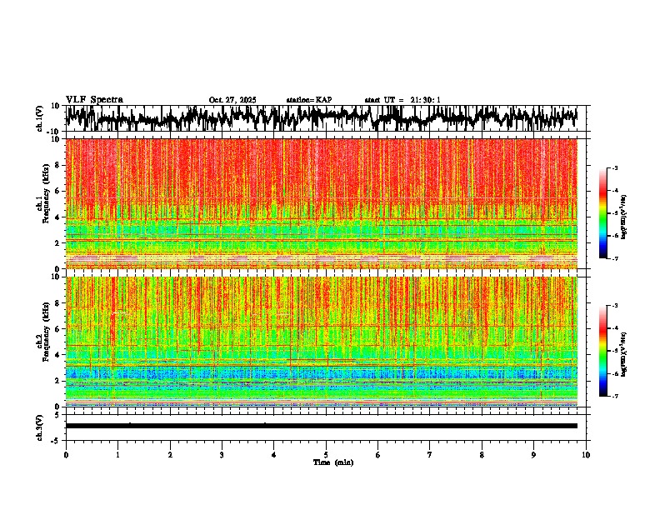Viewport: 660px width, 510px height.
Task: Click inside the ch.2 spectrogram panel
Action: pyautogui.click(x=322, y=342)
